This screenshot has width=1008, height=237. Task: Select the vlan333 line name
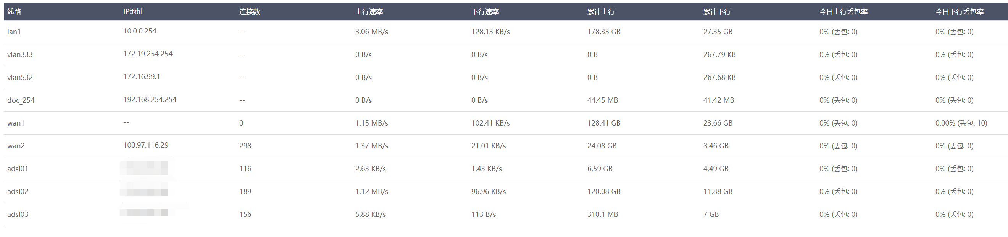click(x=20, y=54)
